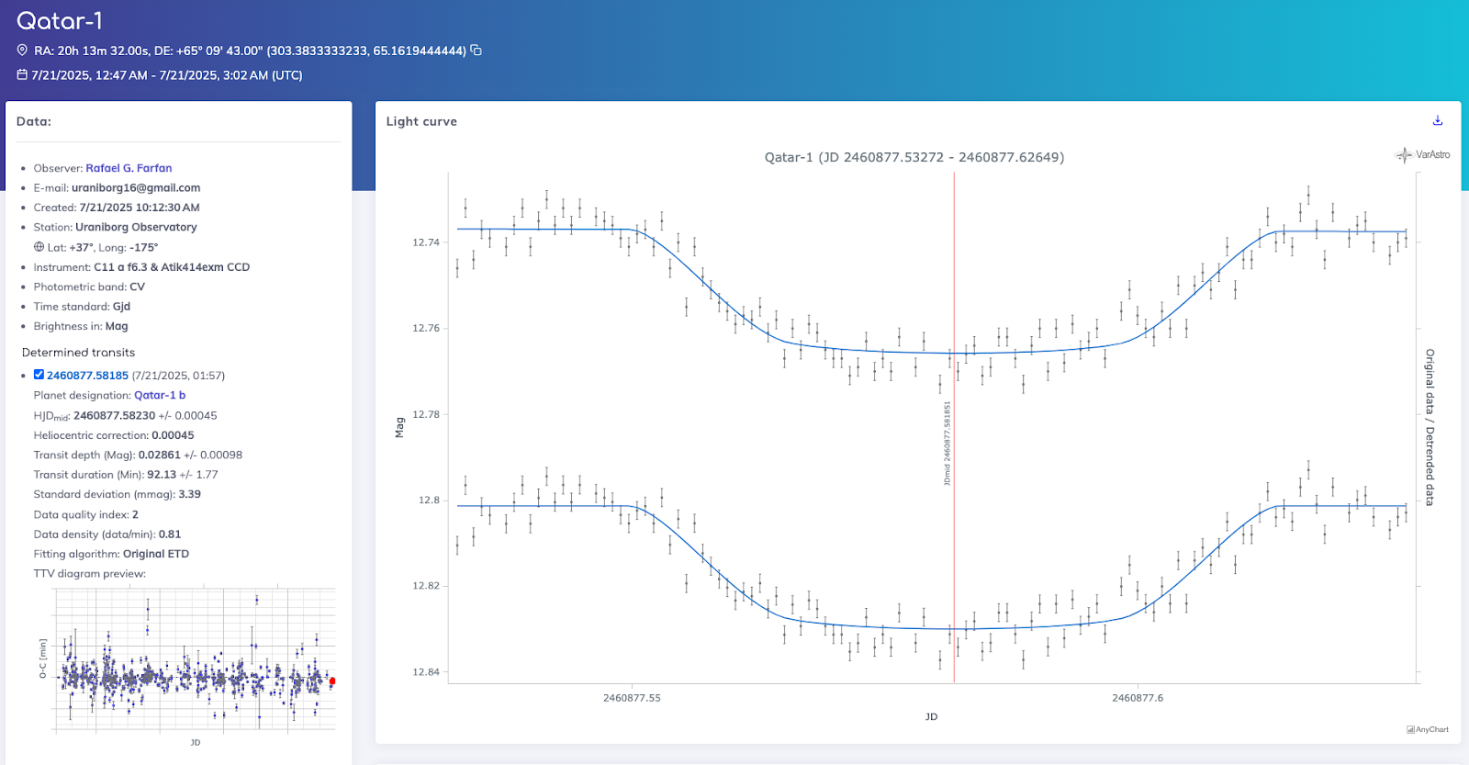Click the location pin icon beside RA

point(23,51)
